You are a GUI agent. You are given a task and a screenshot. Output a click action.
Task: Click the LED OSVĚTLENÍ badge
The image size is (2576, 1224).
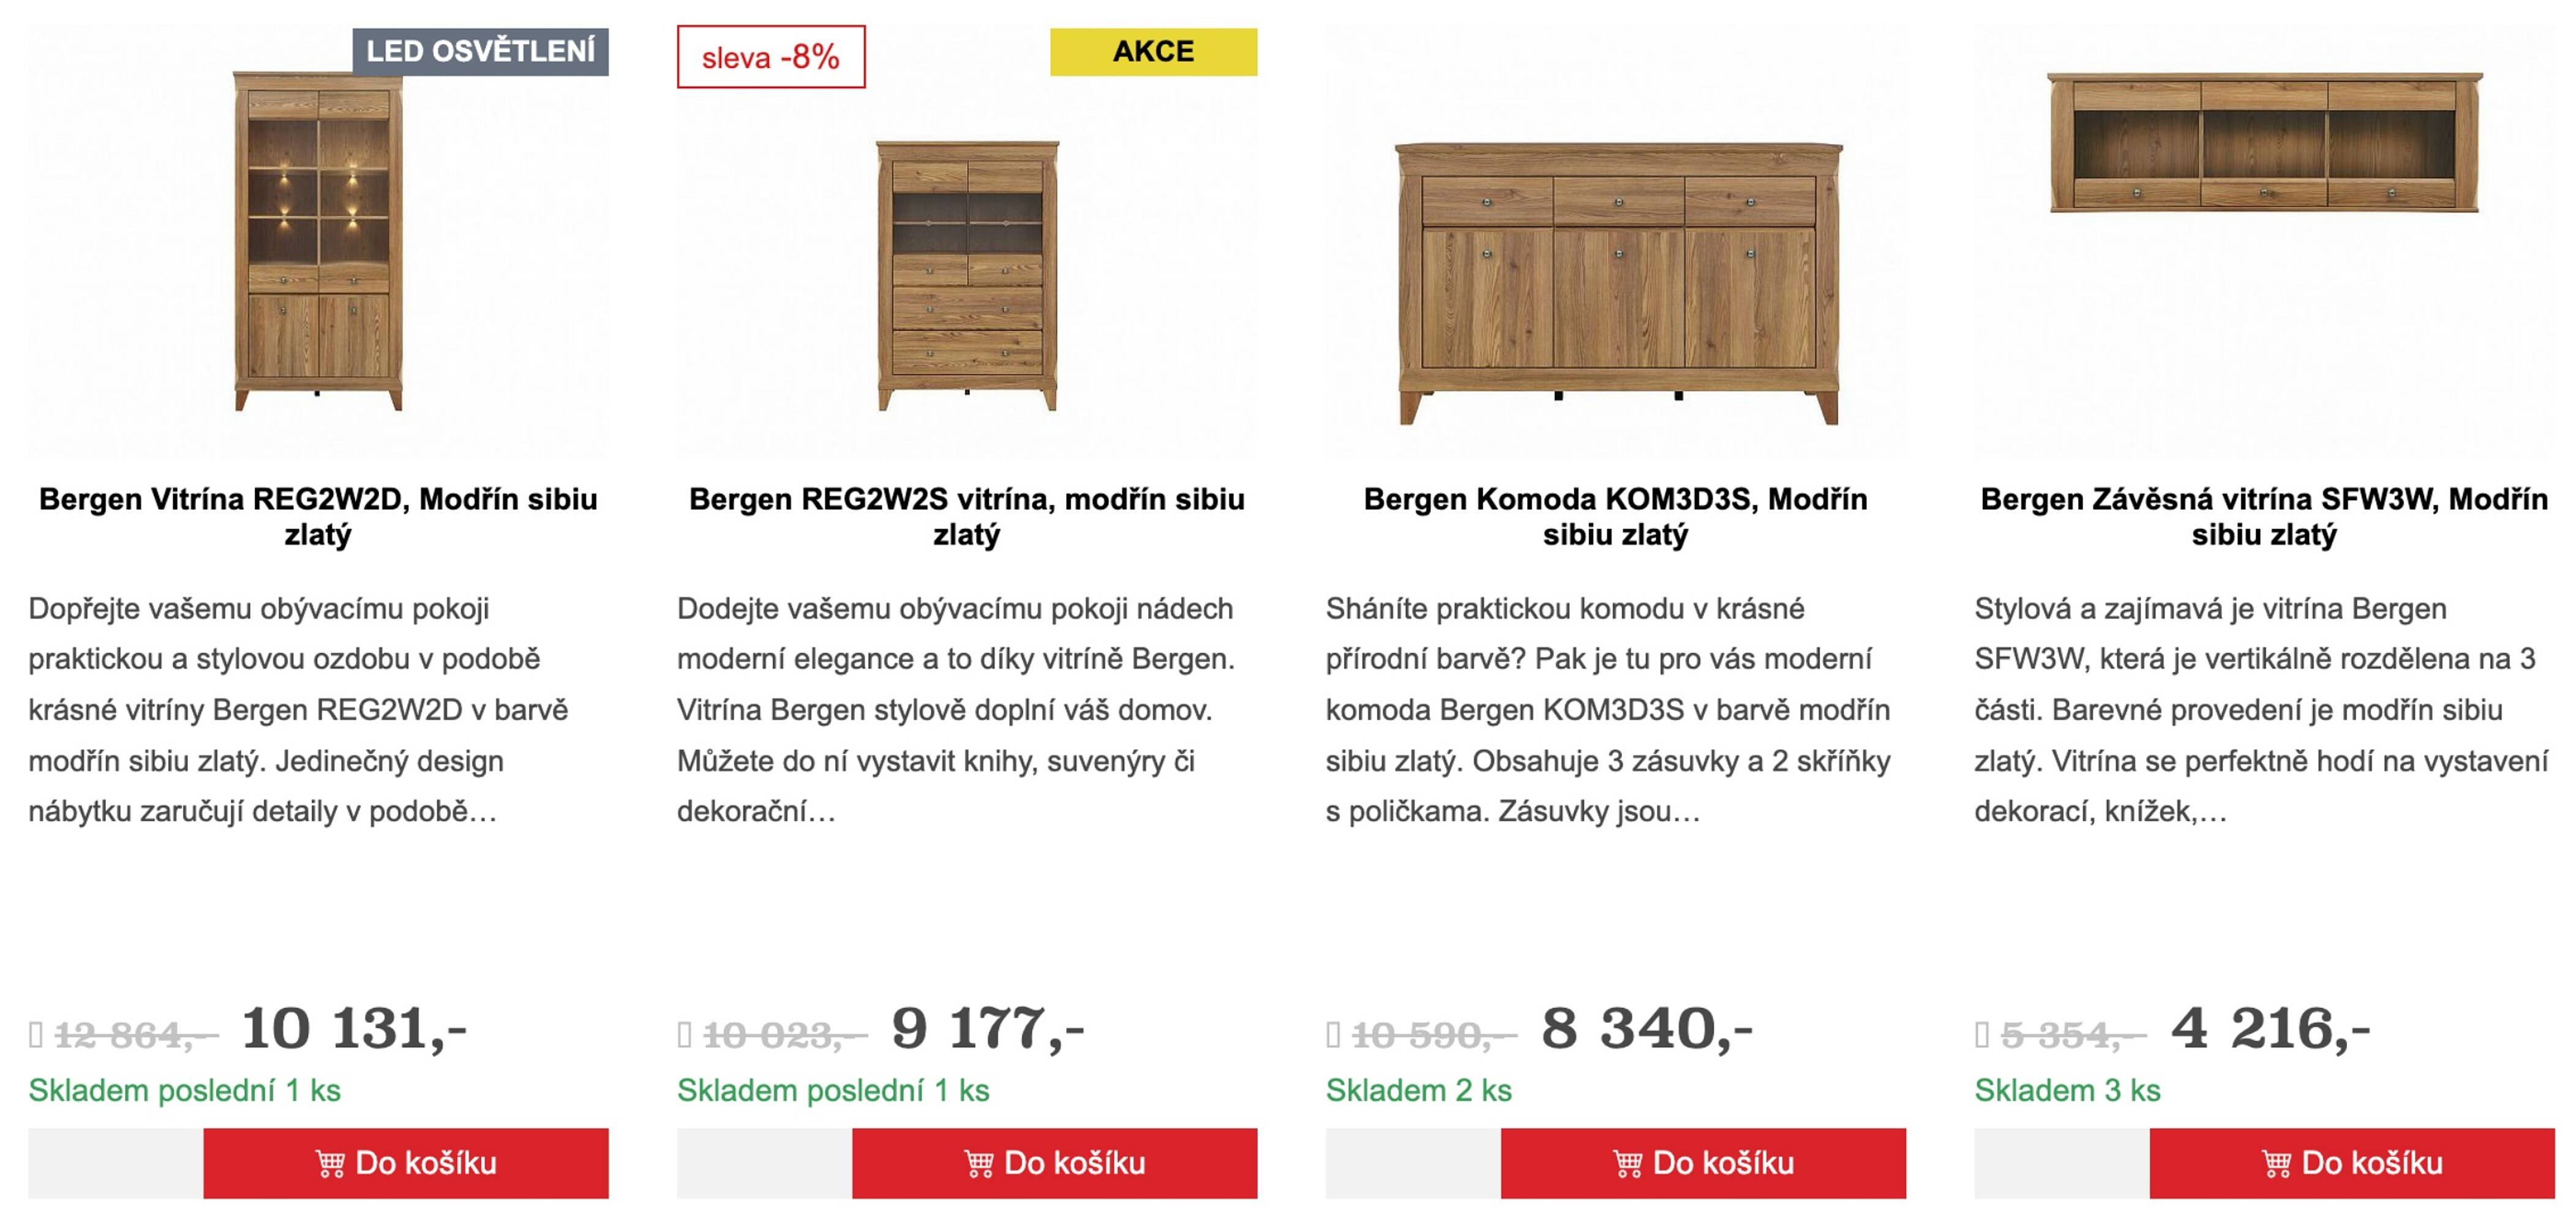(x=480, y=52)
